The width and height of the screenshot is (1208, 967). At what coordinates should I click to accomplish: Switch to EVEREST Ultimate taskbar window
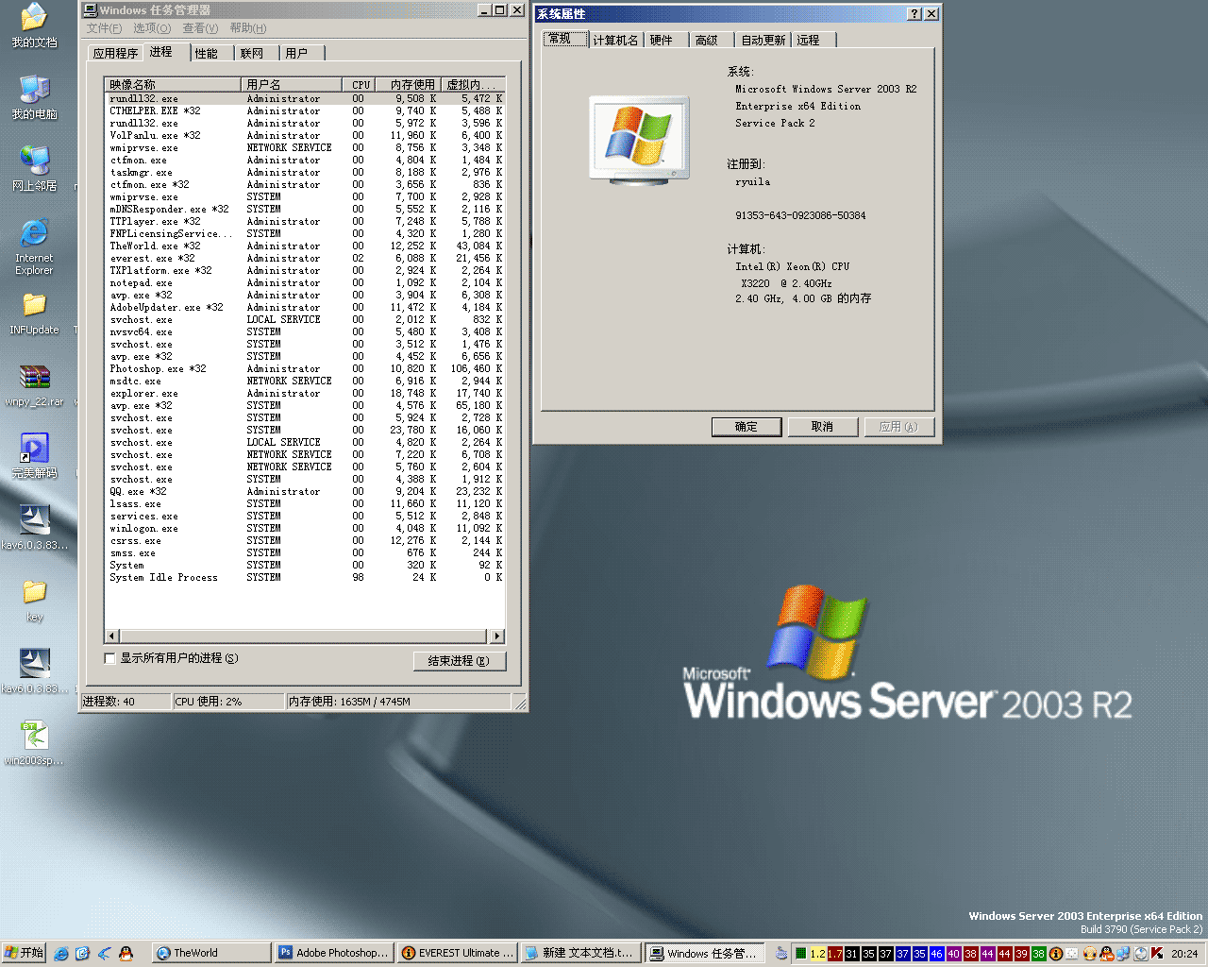pyautogui.click(x=457, y=953)
